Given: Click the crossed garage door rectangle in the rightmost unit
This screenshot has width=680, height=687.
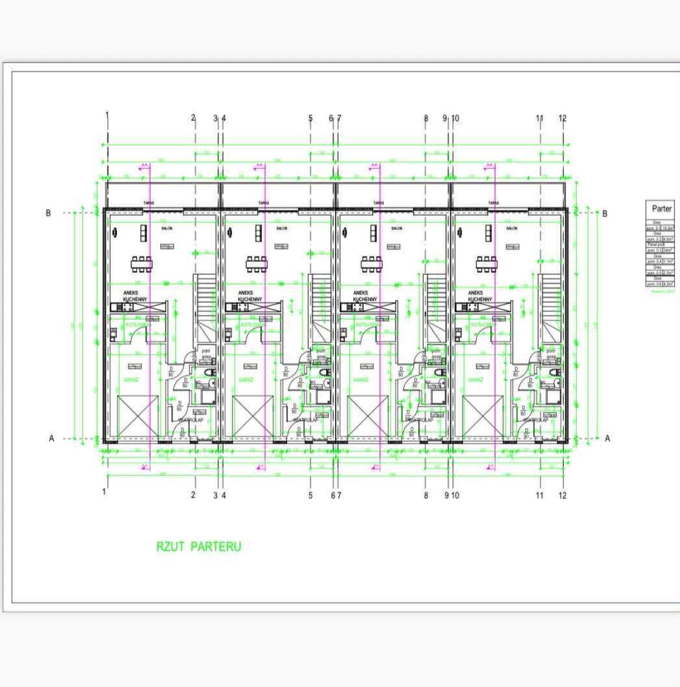Looking at the screenshot, I should tap(483, 417).
